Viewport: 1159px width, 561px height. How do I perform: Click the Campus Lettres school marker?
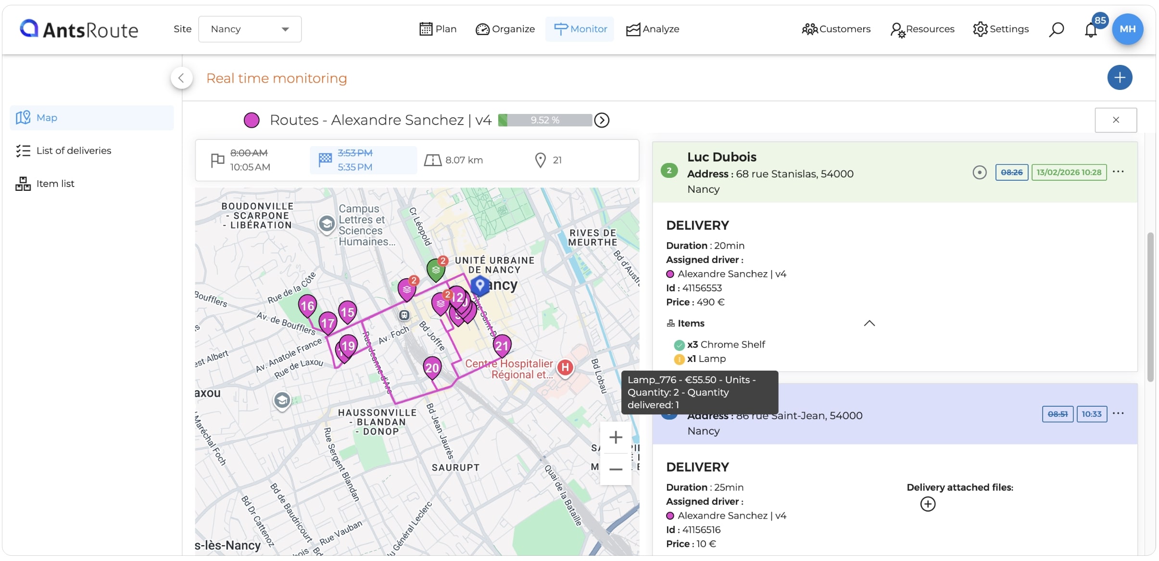(327, 224)
